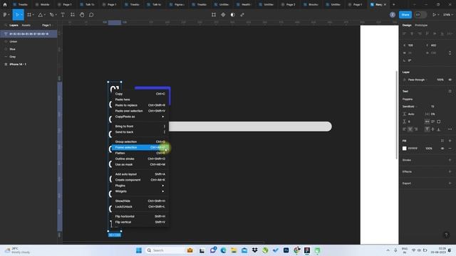
Task: Toggle fill visibility eye icon
Action: (x=442, y=149)
